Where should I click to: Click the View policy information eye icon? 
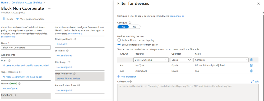click(17, 19)
